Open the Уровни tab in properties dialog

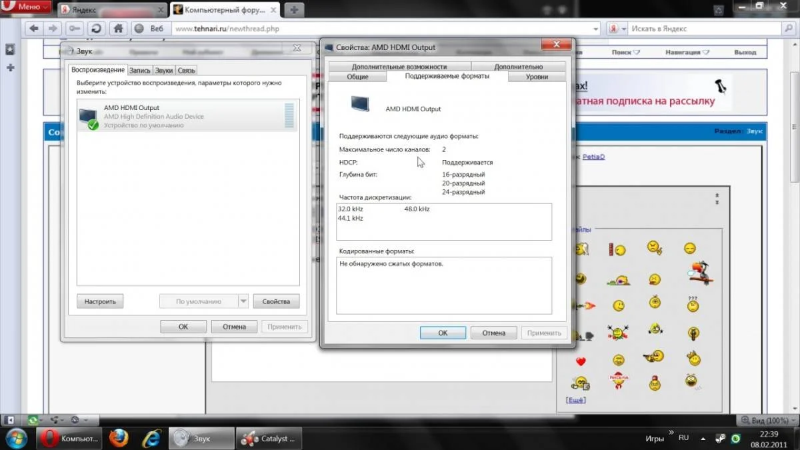[x=537, y=77]
